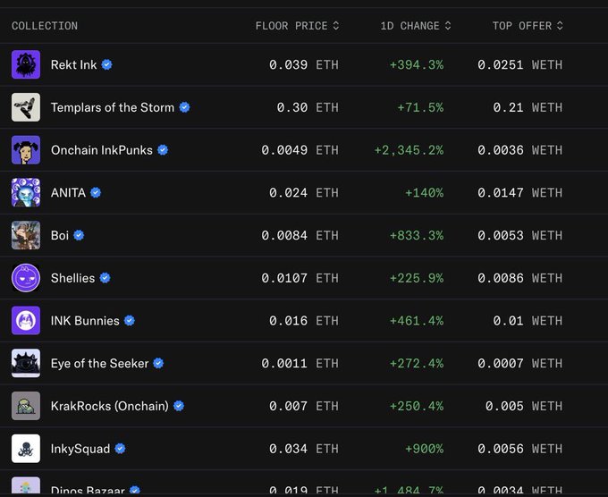
Task: Open Rekt Ink collection thumbnail
Action: tap(26, 64)
